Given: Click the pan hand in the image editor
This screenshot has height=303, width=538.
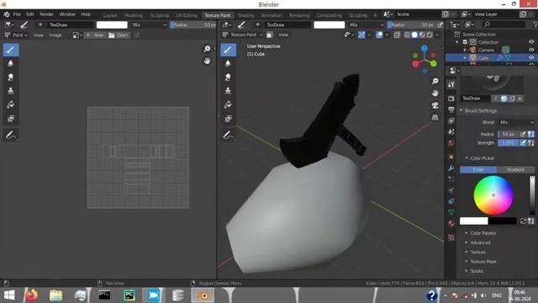Looking at the screenshot, I should coord(207,61).
